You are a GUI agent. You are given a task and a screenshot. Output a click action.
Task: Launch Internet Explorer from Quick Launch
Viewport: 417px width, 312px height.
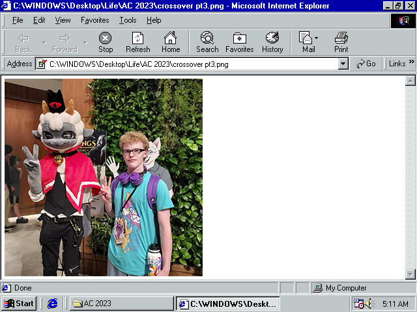(x=53, y=304)
